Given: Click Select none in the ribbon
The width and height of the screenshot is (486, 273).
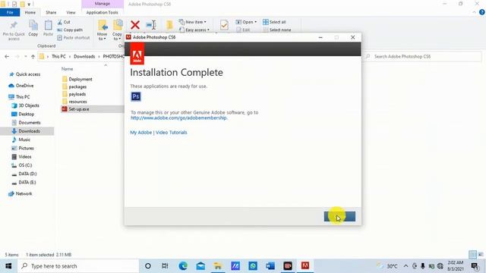Looking at the screenshot, I should [276, 30].
